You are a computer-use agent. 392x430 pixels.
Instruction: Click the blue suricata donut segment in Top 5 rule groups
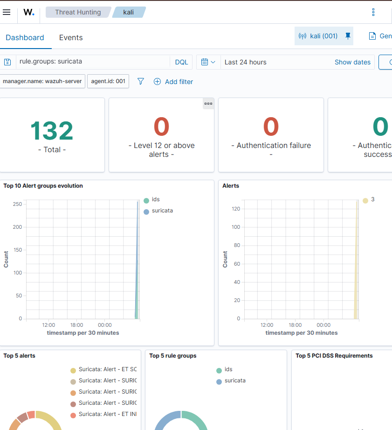click(165, 419)
